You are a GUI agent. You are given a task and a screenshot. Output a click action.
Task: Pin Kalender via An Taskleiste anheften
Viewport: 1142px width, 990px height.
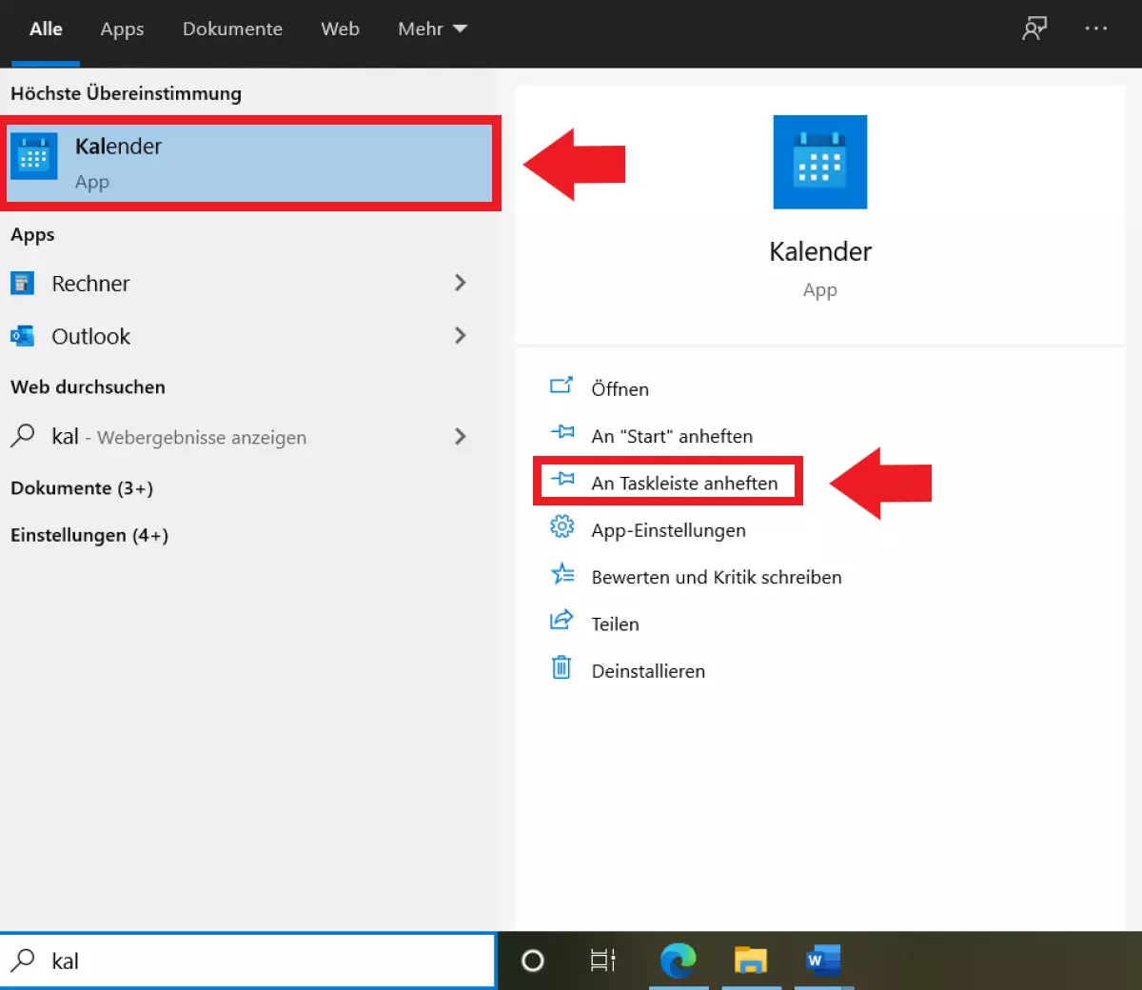(x=683, y=483)
